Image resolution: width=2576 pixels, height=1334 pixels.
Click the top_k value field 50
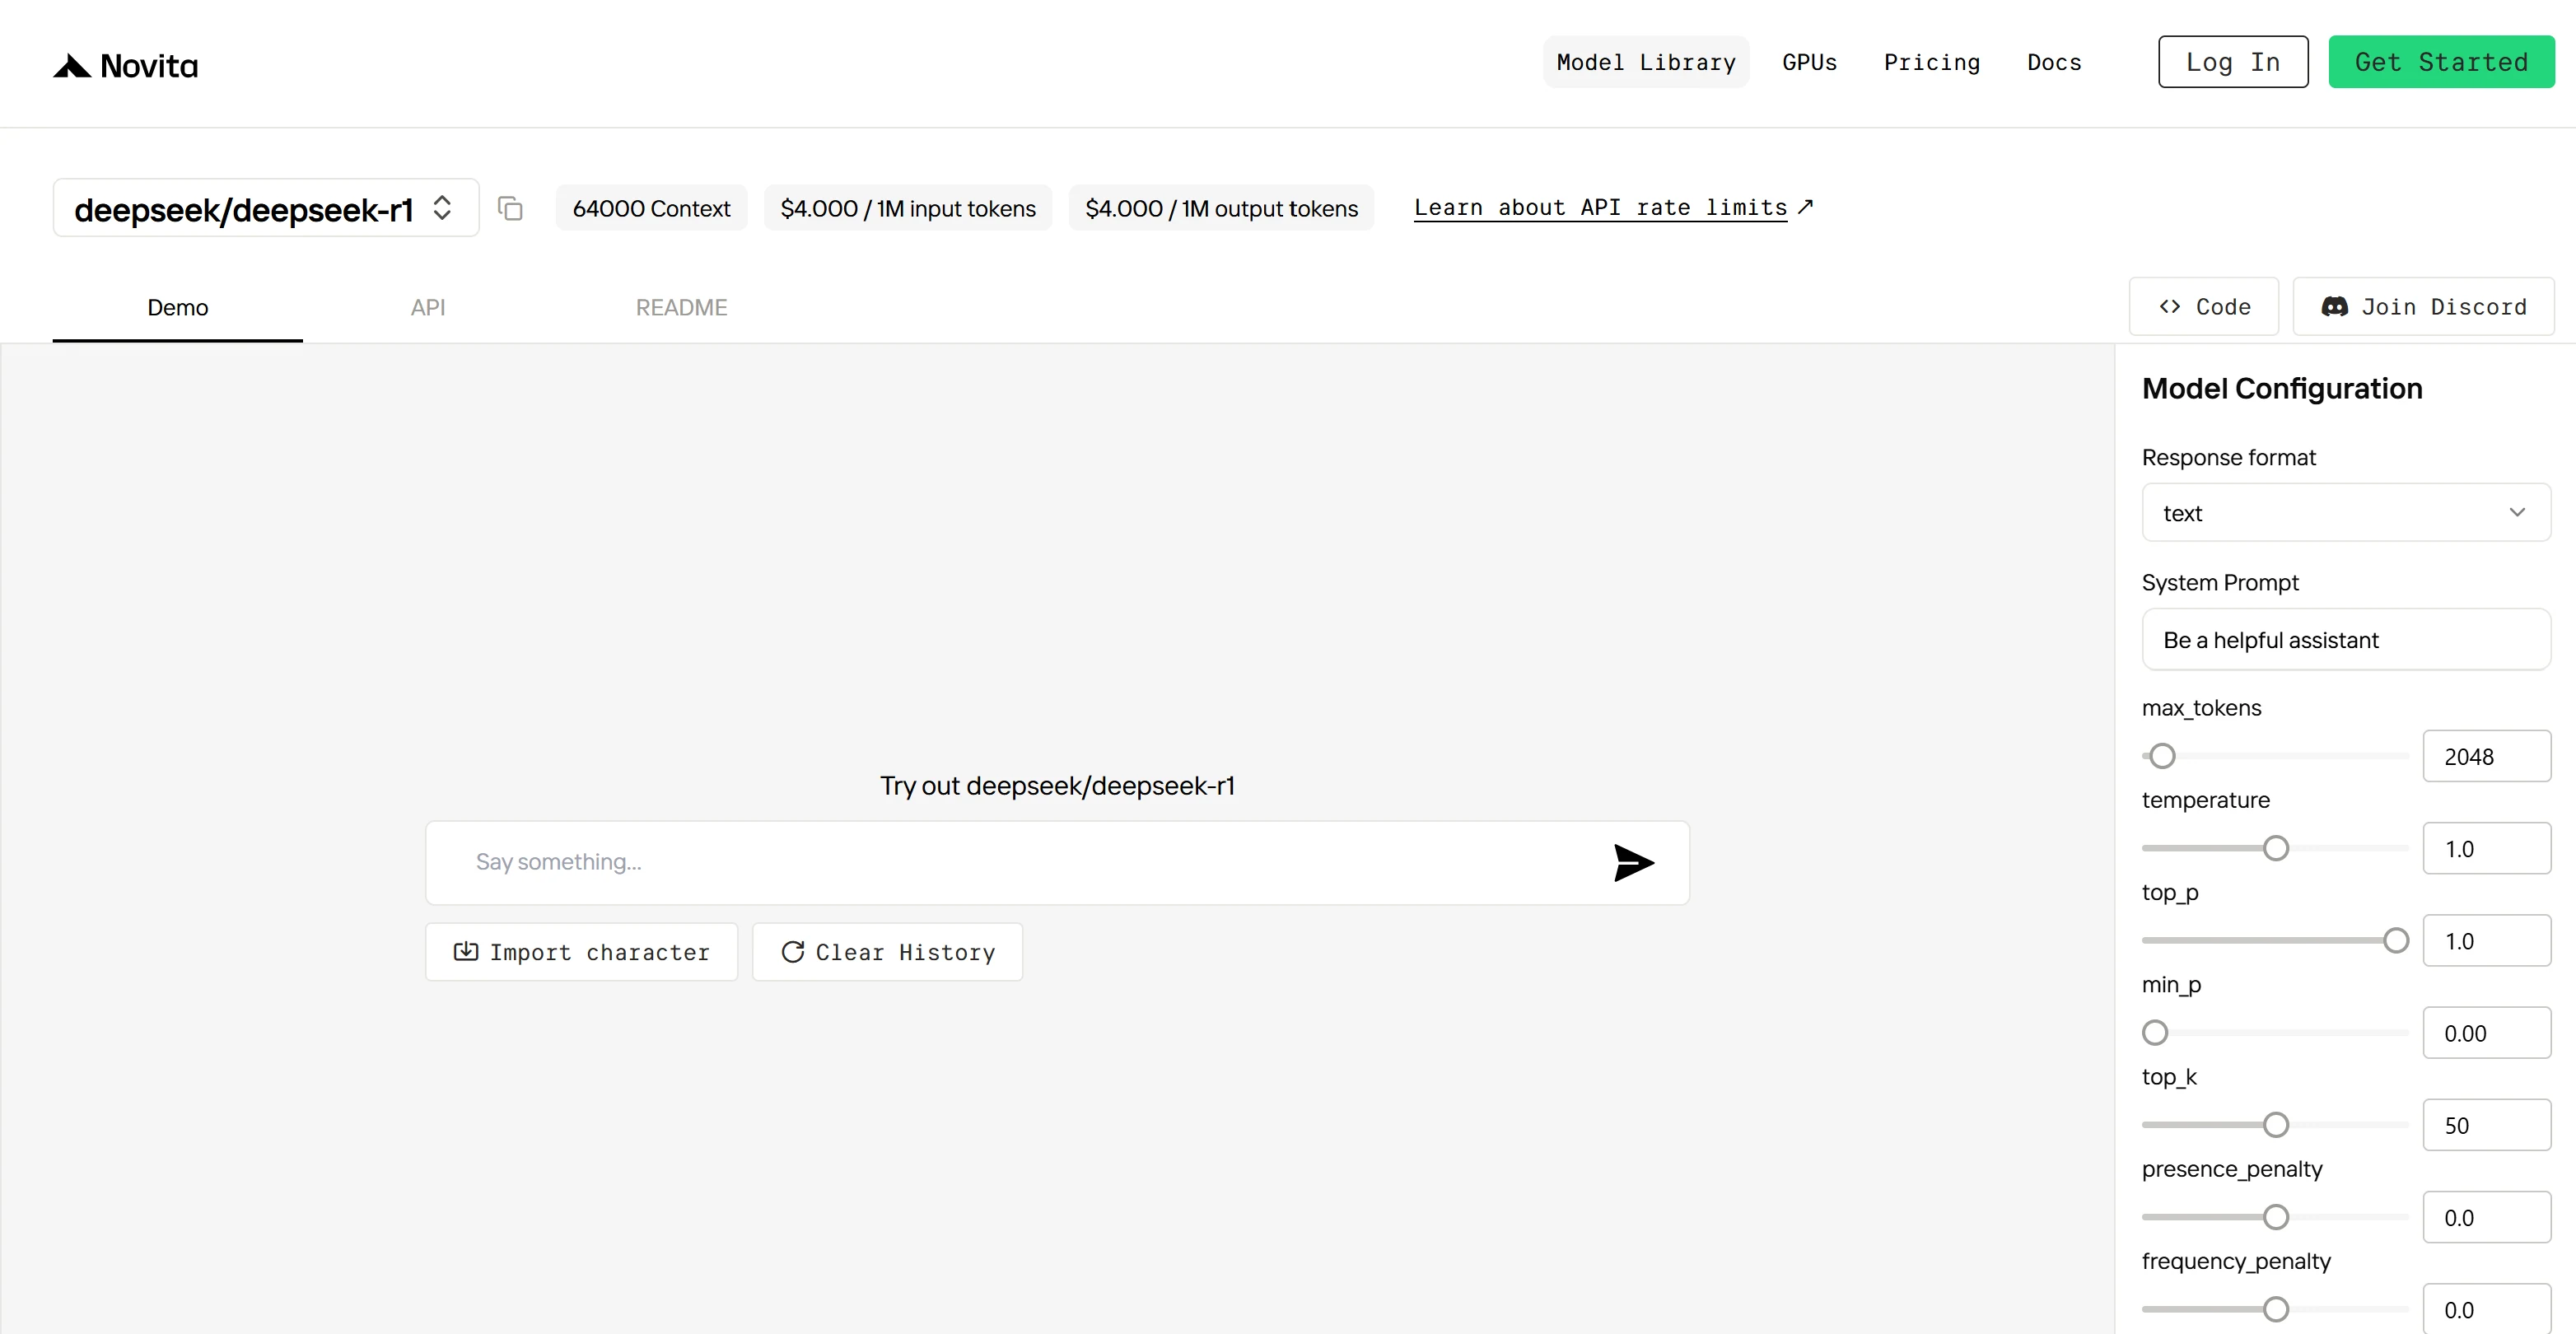(2486, 1125)
